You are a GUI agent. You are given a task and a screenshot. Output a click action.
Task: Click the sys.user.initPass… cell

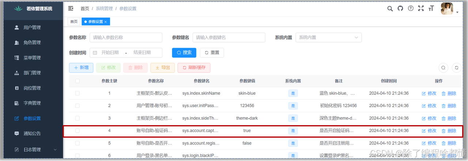(201, 106)
